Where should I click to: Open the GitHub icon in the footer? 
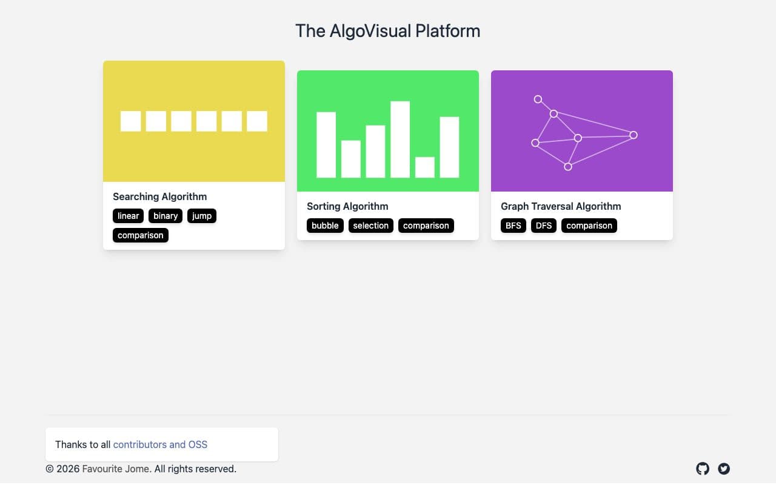[x=702, y=469]
